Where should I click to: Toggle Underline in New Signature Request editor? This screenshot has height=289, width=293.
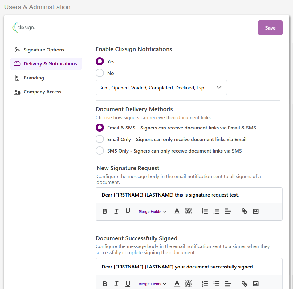[x=128, y=211]
